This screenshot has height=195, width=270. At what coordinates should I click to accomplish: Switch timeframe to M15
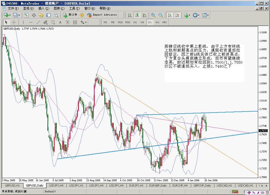(x=120, y=22)
